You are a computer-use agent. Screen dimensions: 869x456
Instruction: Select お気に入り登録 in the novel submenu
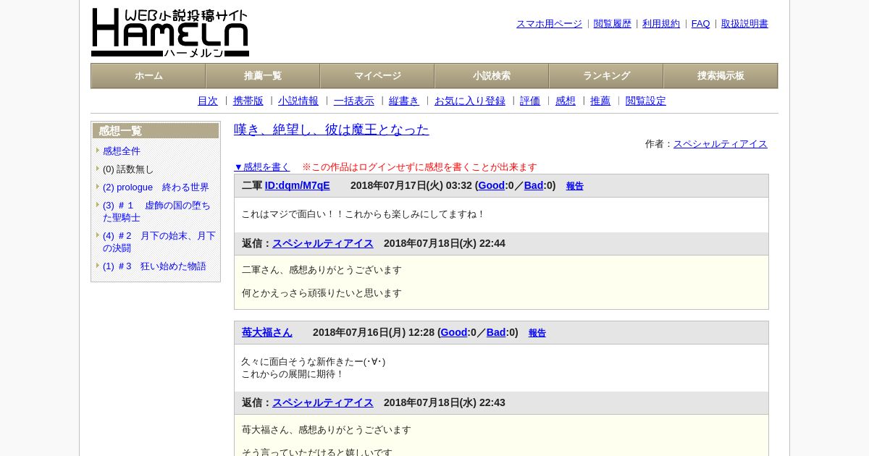point(470,101)
